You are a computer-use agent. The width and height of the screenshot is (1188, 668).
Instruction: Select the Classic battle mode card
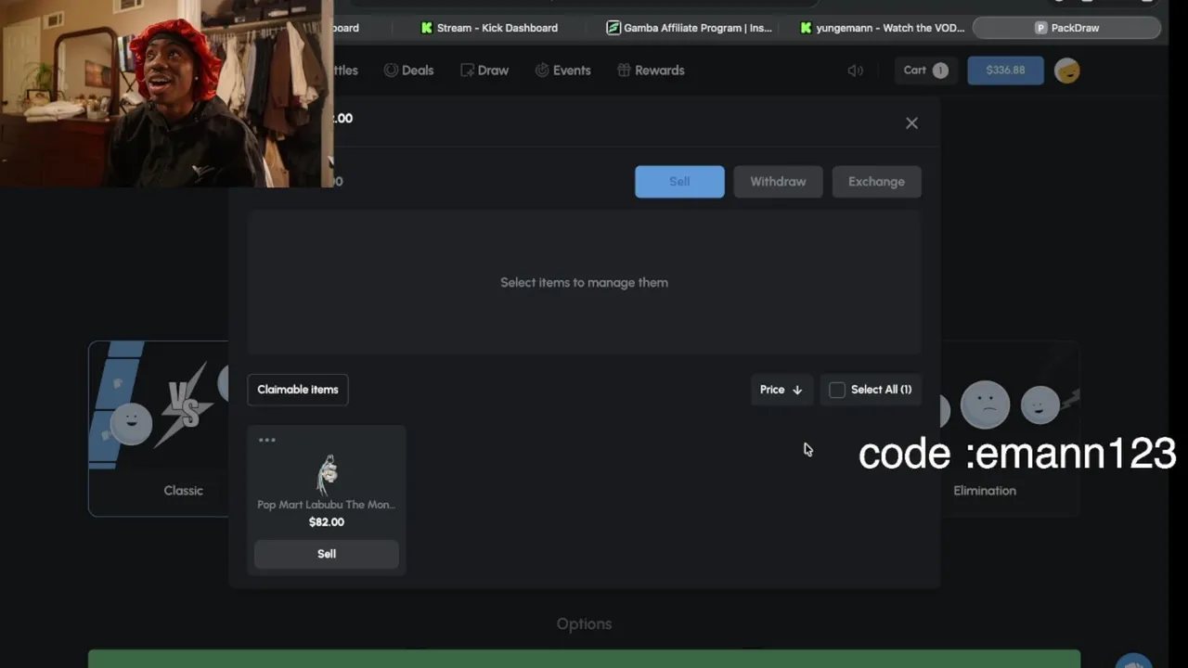158,429
